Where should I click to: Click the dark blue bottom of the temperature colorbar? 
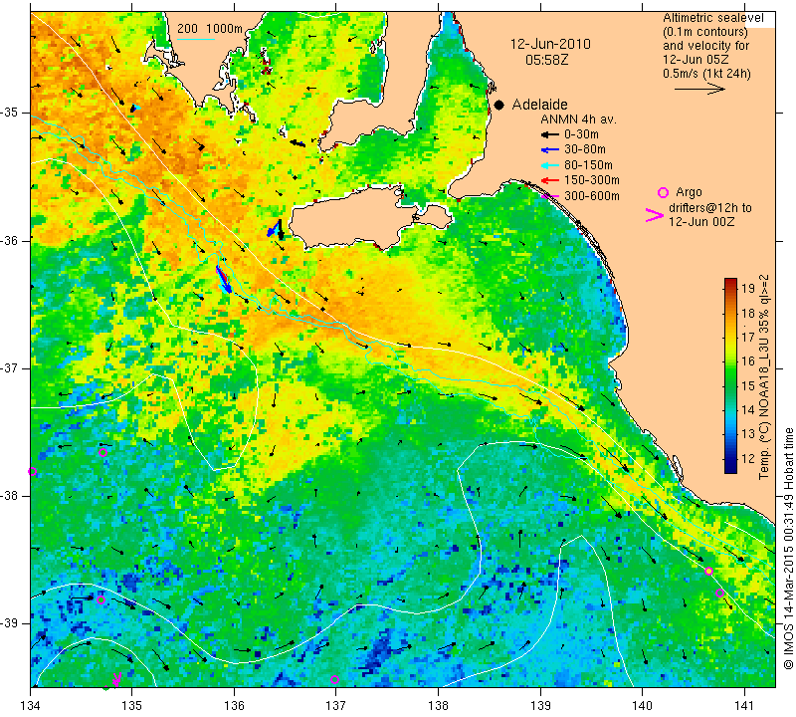click(730, 469)
